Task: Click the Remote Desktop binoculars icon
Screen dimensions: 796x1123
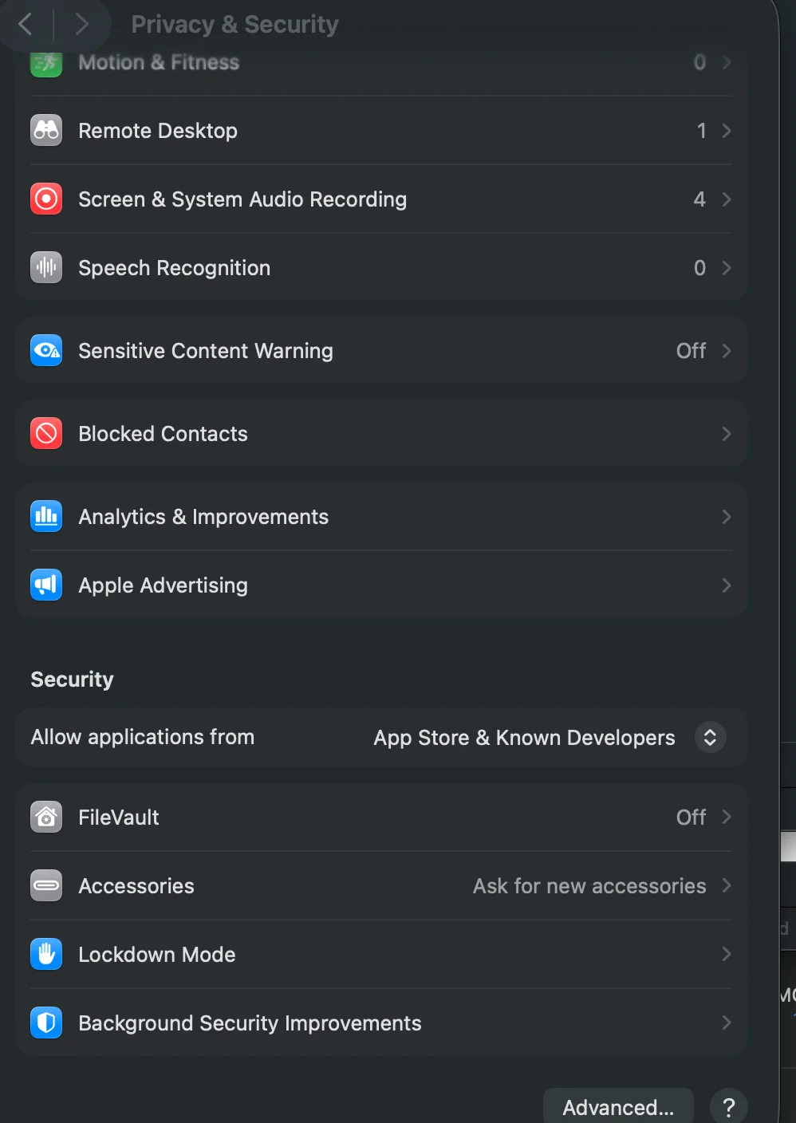Action: click(46, 130)
